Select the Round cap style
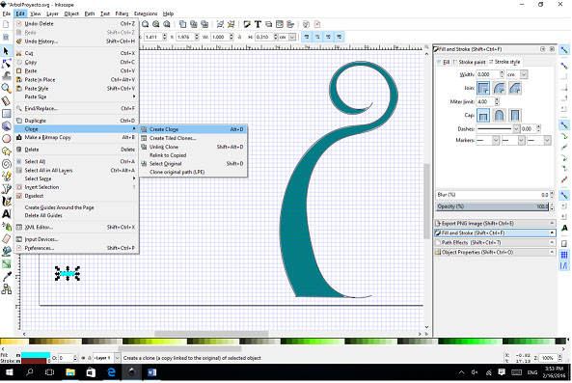Viewport: 572px width, 383px height. click(x=499, y=115)
